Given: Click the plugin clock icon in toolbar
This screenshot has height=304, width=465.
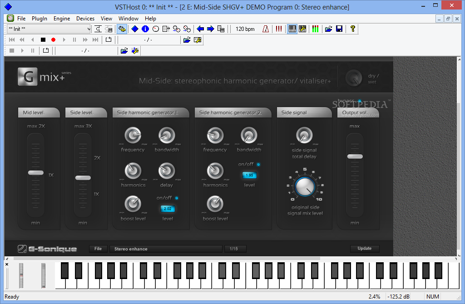Looking at the screenshot, I should tap(156, 29).
